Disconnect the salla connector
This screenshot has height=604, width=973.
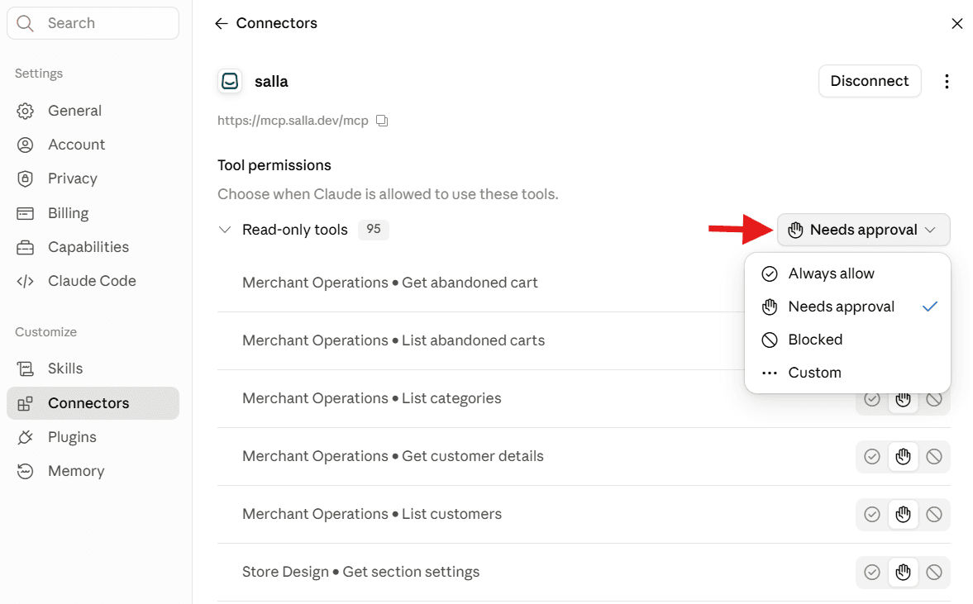click(x=870, y=81)
